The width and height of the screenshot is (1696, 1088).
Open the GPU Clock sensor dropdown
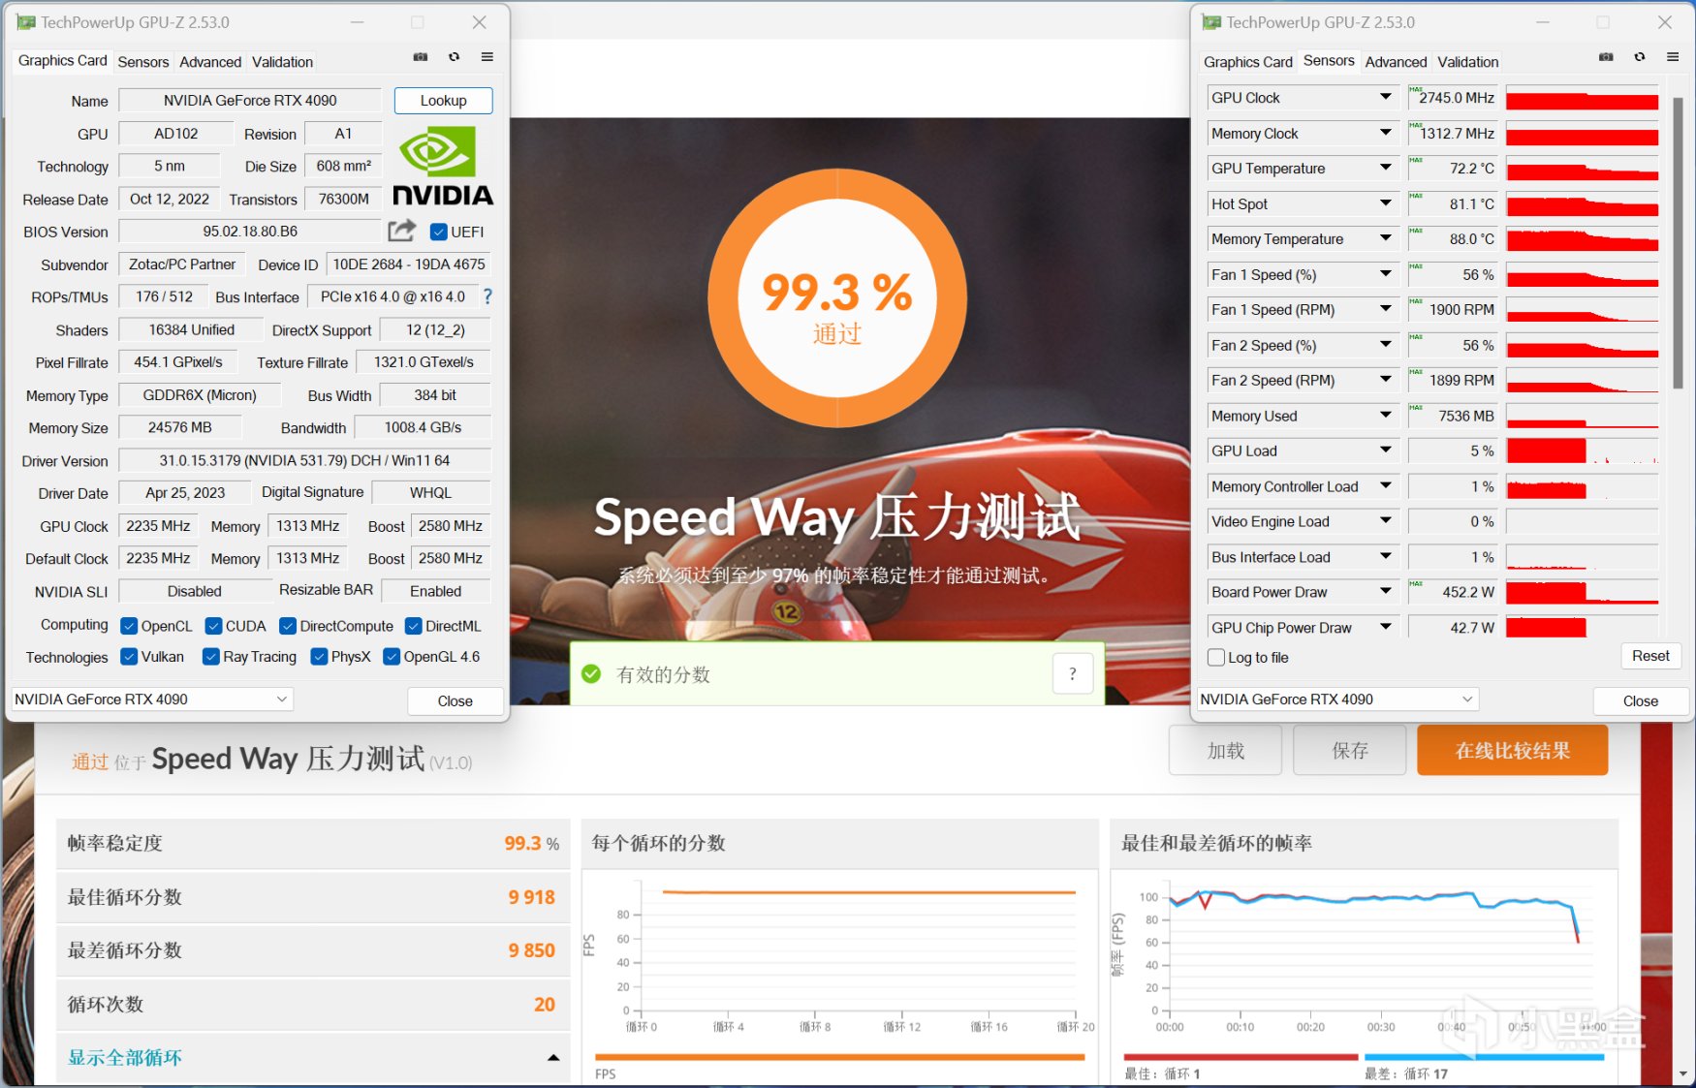(1386, 97)
